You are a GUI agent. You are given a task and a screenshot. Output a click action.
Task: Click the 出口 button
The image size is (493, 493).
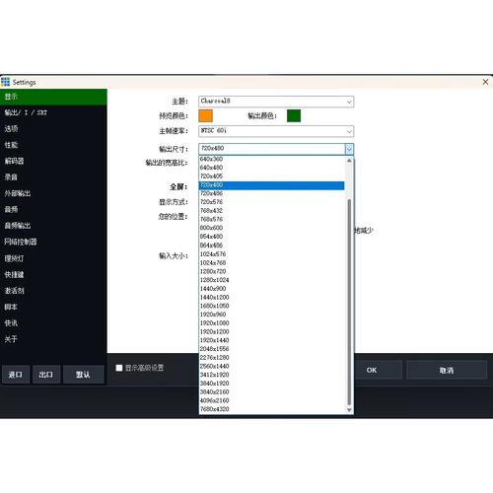tap(46, 375)
